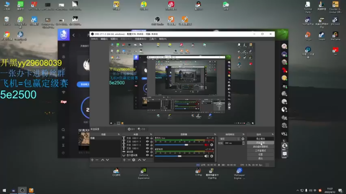Enable 工作室模式 Studio Mode
The width and height of the screenshot is (346, 194).
point(261,150)
